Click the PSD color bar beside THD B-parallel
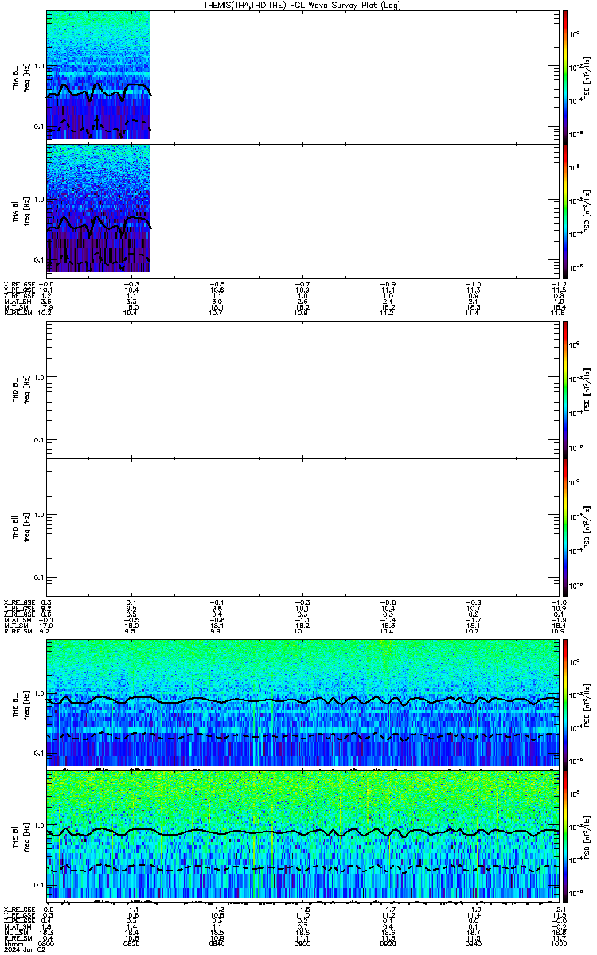Image resolution: width=597 pixels, height=955 pixels. coord(565,527)
